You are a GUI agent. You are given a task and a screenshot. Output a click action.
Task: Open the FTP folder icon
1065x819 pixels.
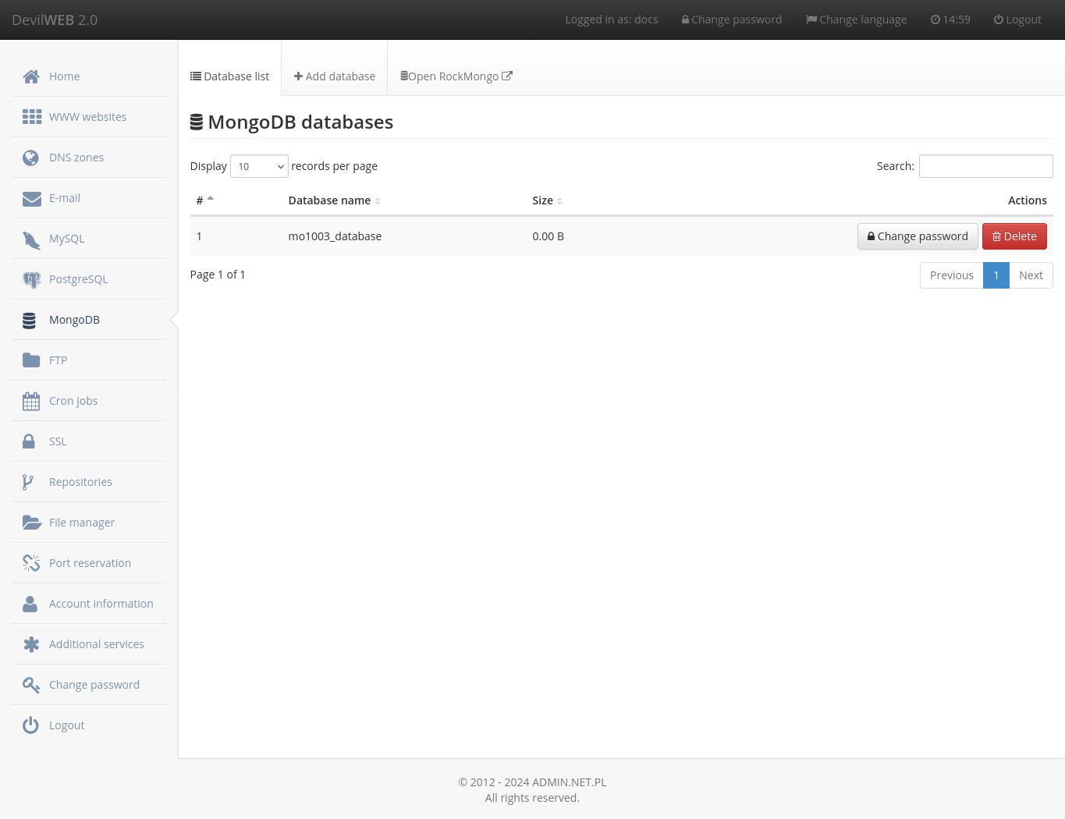click(x=31, y=360)
